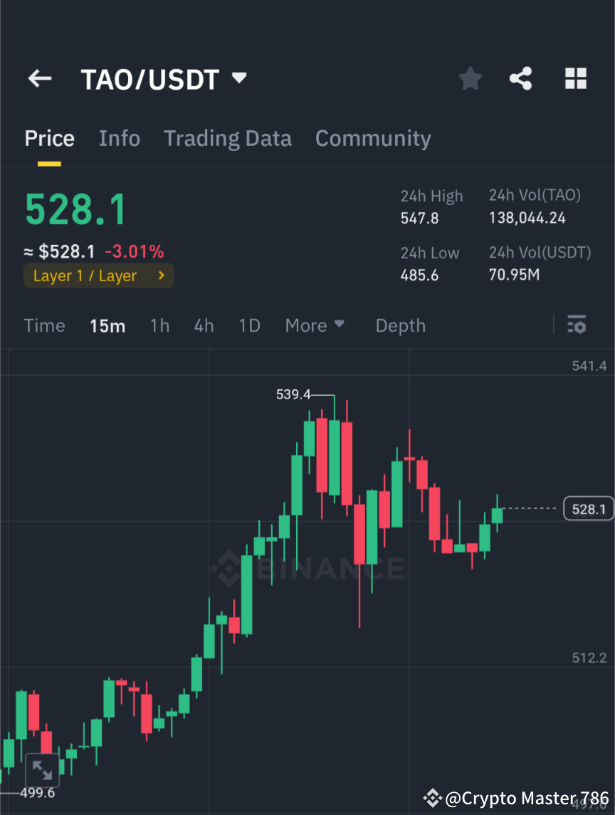Open the Layer 1 / Layer category chevron
The image size is (615, 815).
(x=161, y=275)
